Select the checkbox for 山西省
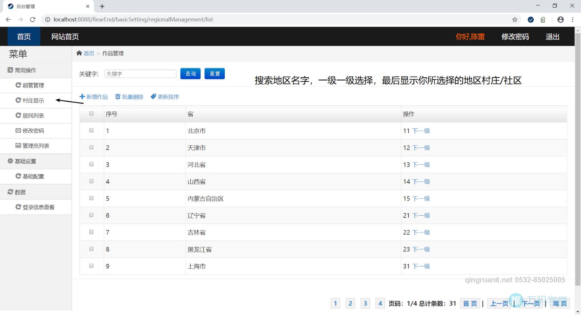Viewport: 581px width, 315px height. [x=92, y=181]
